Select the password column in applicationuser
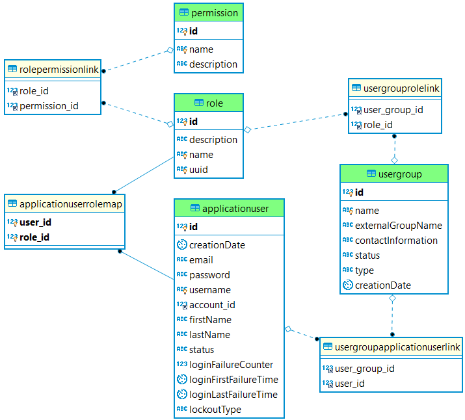The height and width of the screenshot is (420, 465). [x=229, y=275]
